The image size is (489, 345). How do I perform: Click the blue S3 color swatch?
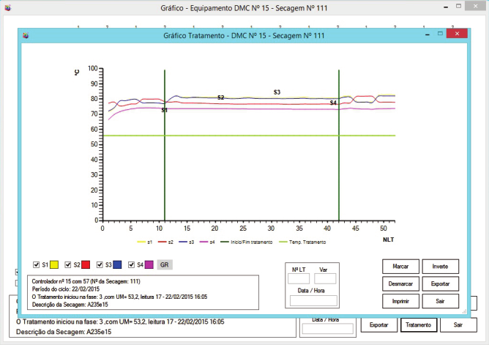pyautogui.click(x=116, y=264)
